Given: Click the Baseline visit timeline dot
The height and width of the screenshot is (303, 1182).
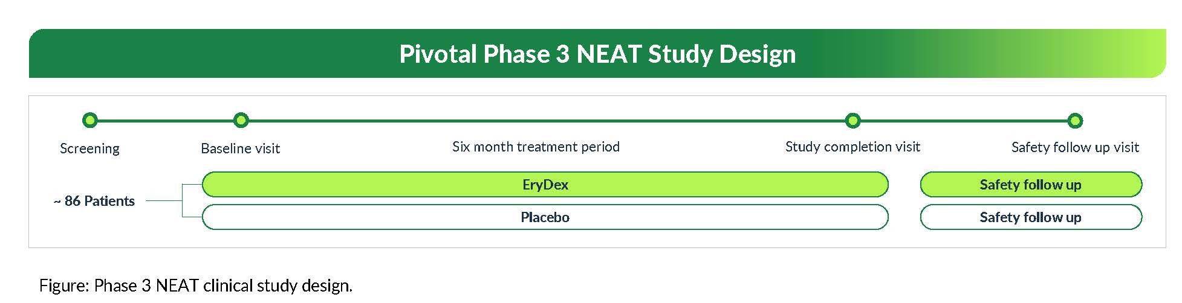Looking at the screenshot, I should pos(241,121).
